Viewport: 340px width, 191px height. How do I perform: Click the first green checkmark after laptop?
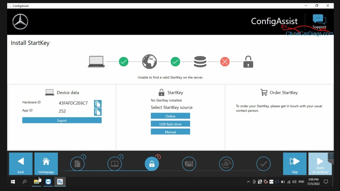tap(124, 62)
